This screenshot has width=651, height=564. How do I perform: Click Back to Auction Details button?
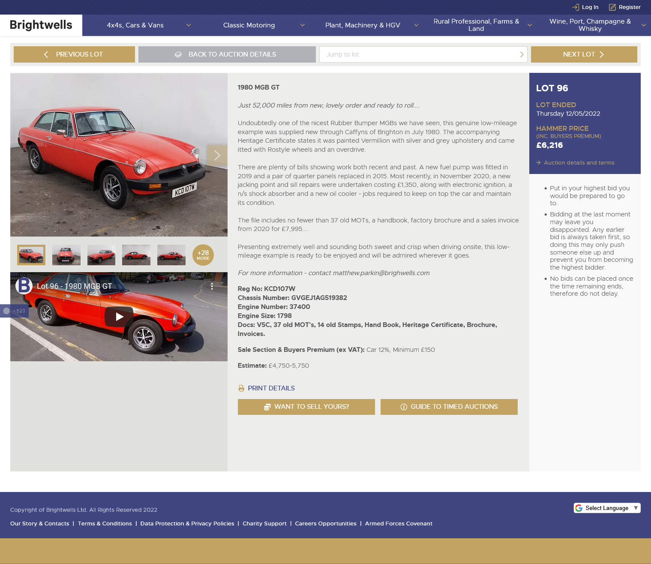pyautogui.click(x=227, y=54)
